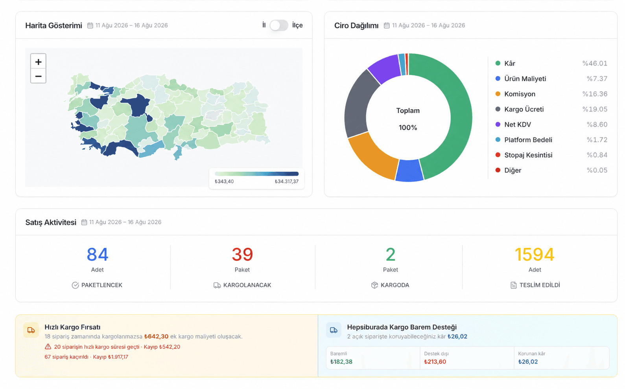The height and width of the screenshot is (389, 625).
Task: Click the Kargolanacak truck icon
Action: pos(217,285)
